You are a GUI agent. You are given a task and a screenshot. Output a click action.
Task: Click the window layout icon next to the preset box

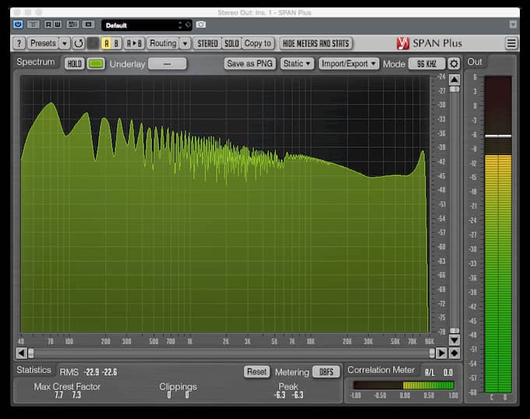[x=89, y=24]
